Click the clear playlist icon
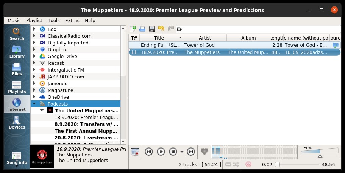Image resolution: width=345 pixels, height=173 pixels. (135, 152)
